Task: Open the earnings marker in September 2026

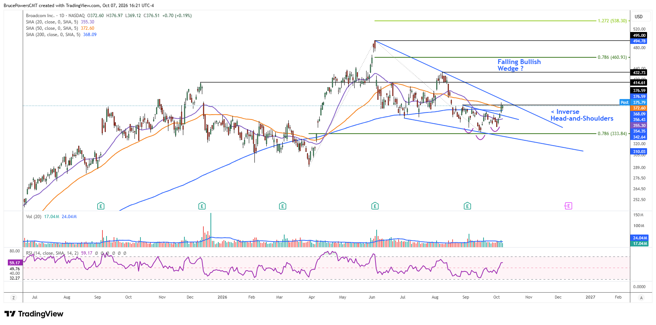Action: [x=467, y=206]
